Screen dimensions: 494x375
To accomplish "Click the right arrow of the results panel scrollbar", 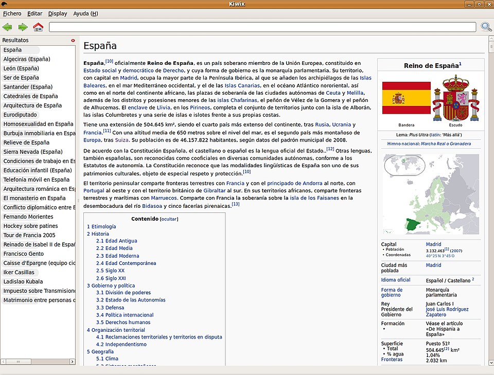I will [73, 362].
